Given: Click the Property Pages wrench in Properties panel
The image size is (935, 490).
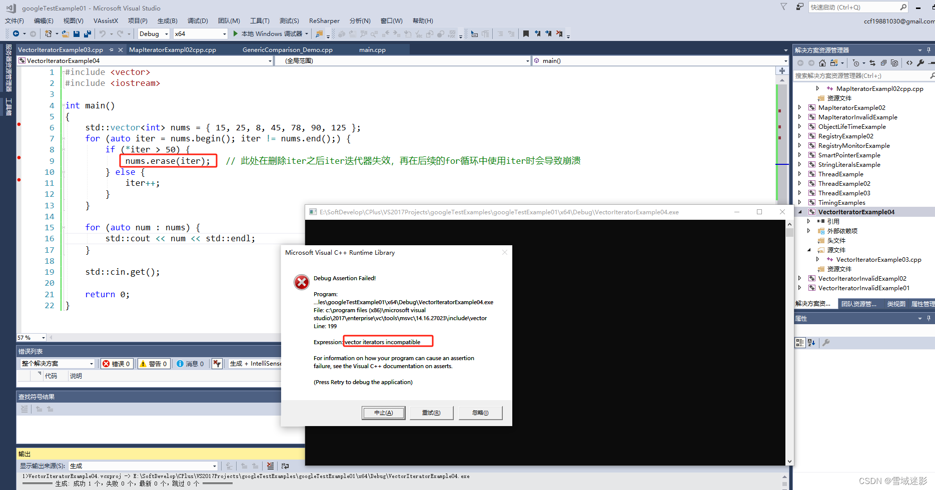Looking at the screenshot, I should [x=826, y=343].
